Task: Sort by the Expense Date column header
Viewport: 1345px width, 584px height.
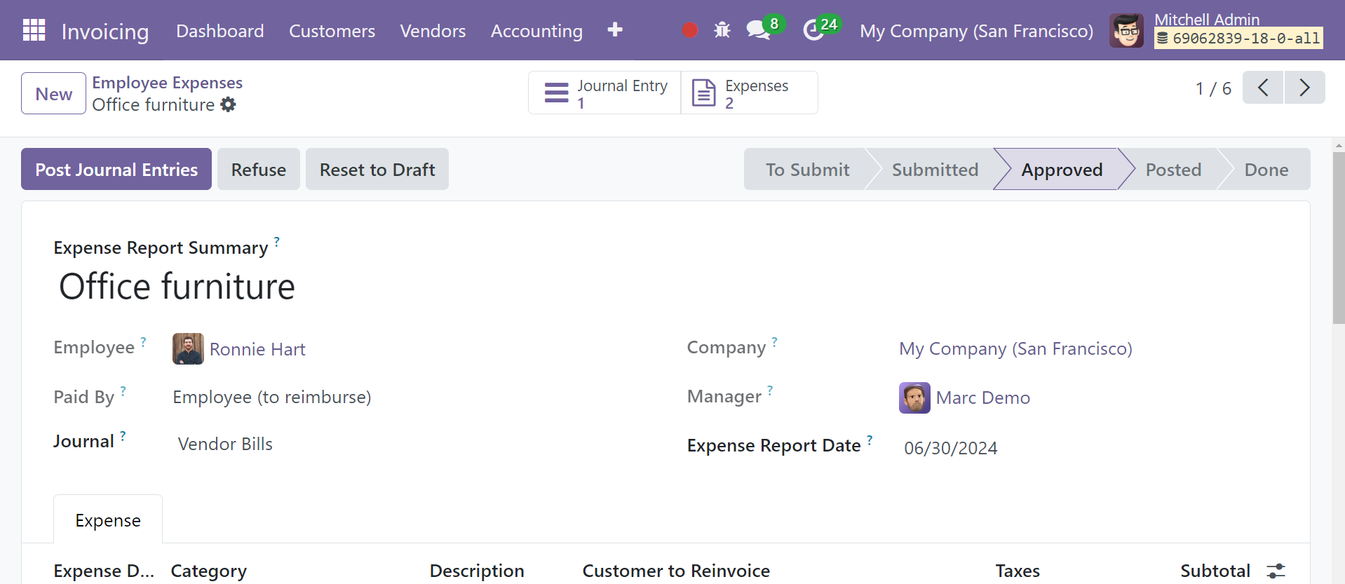Action: [x=104, y=571]
